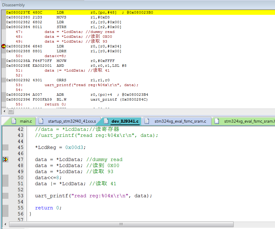
Task: Click the program counter arrow on line 47
Action: pyautogui.click(x=5, y=160)
